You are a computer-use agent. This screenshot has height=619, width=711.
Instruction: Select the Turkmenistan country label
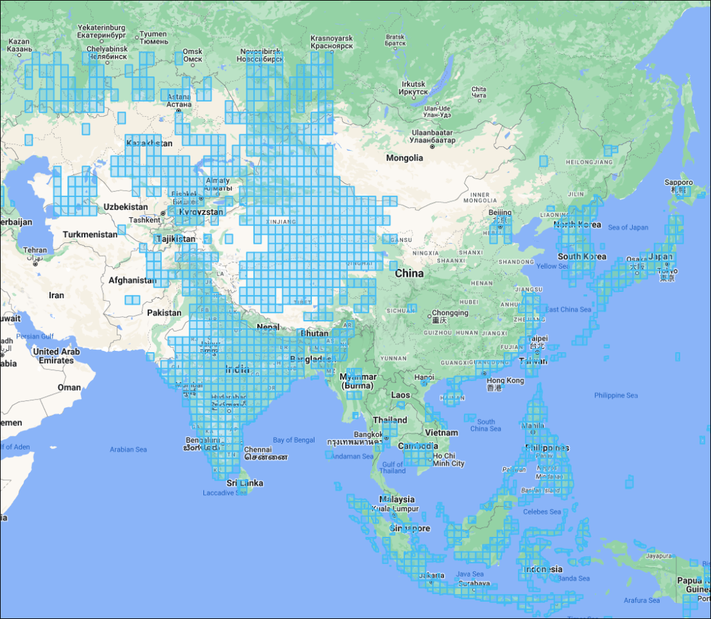[90, 235]
